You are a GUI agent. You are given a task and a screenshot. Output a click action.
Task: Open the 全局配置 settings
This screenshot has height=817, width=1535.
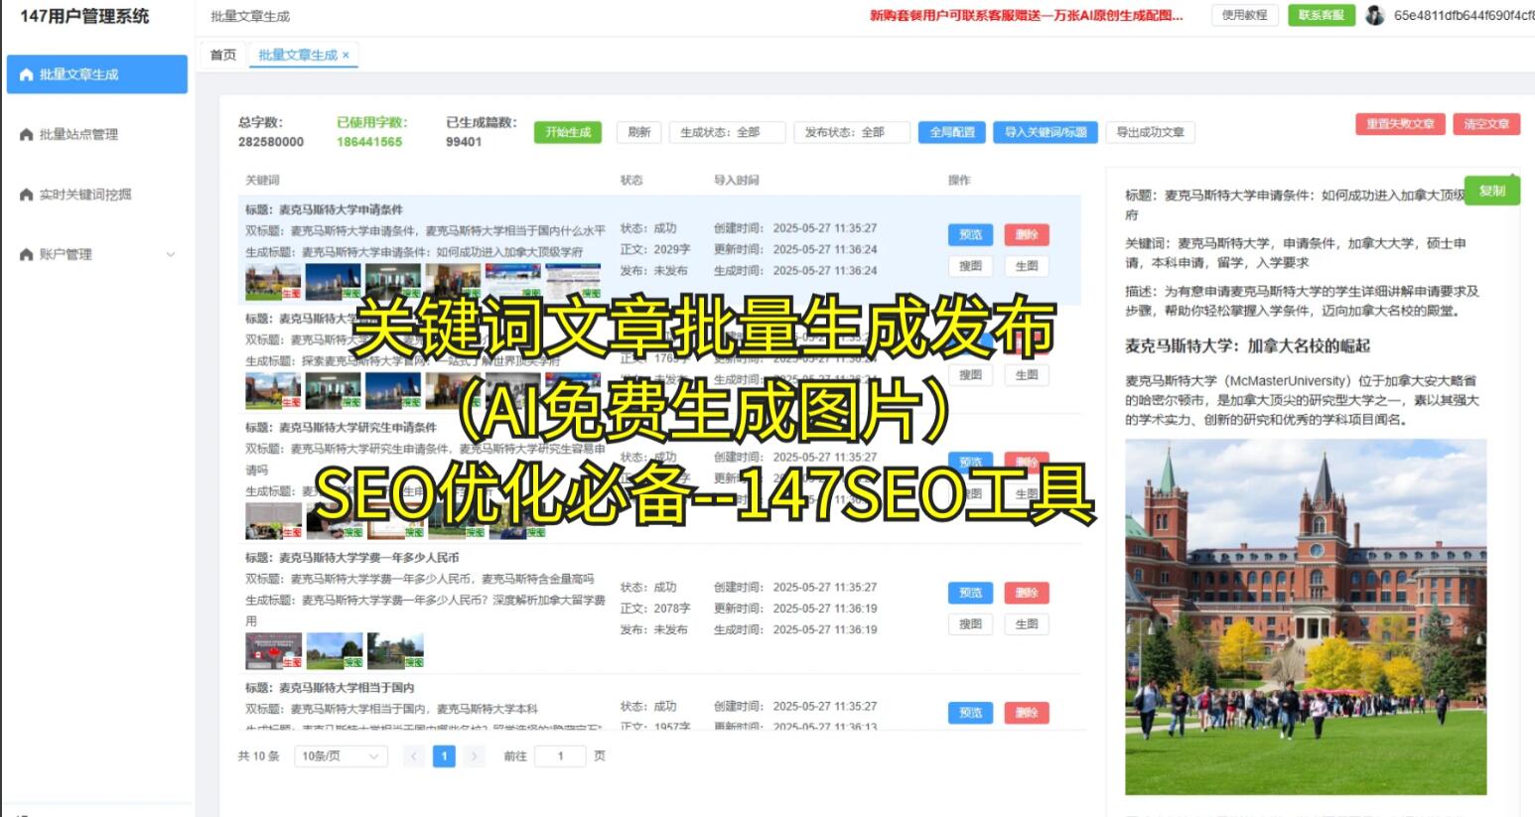click(x=953, y=131)
